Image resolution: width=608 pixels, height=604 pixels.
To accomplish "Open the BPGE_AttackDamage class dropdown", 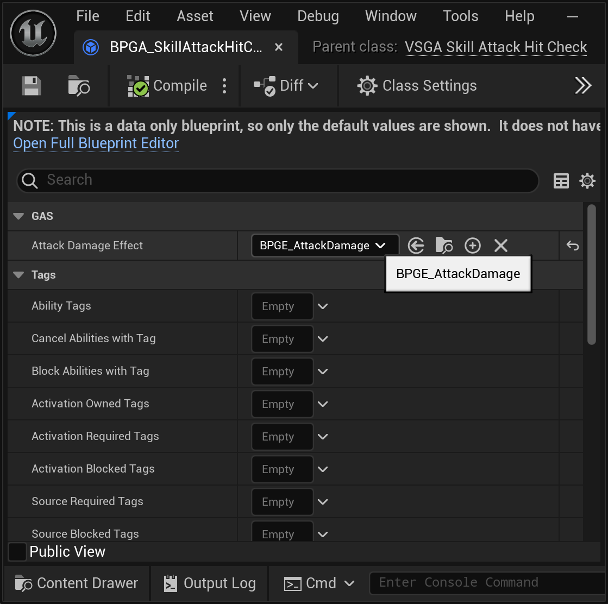I will pyautogui.click(x=325, y=246).
